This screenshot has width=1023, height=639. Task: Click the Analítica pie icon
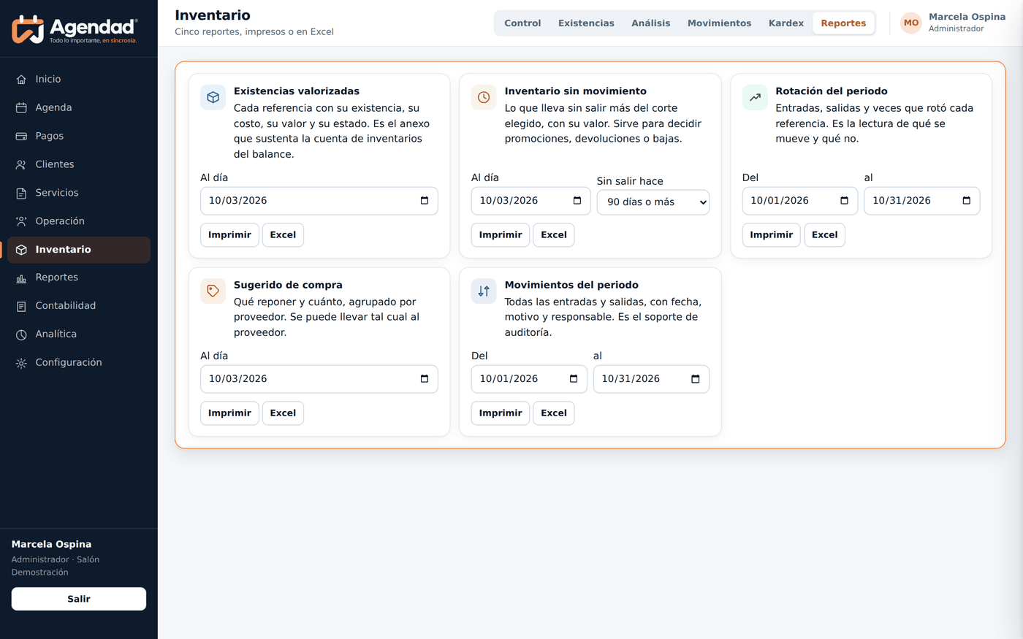[x=21, y=334]
